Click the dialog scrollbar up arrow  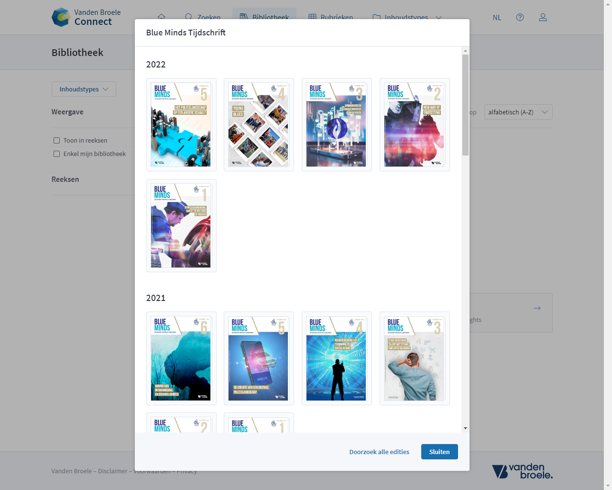point(465,51)
